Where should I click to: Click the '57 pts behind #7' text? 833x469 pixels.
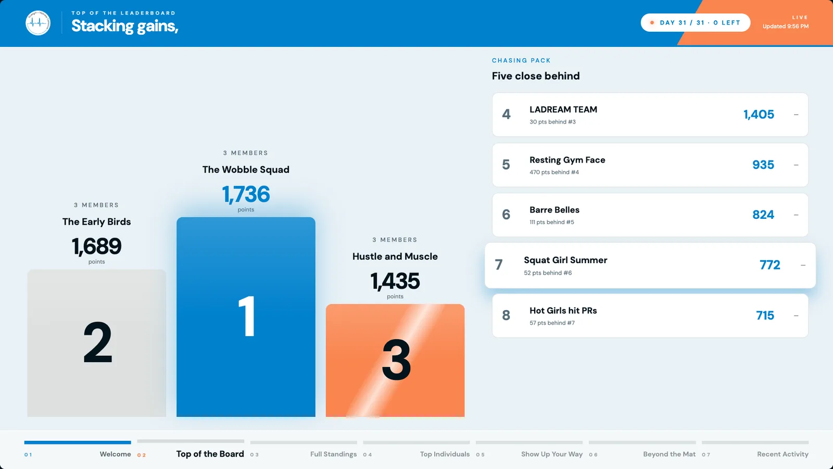tap(552, 323)
